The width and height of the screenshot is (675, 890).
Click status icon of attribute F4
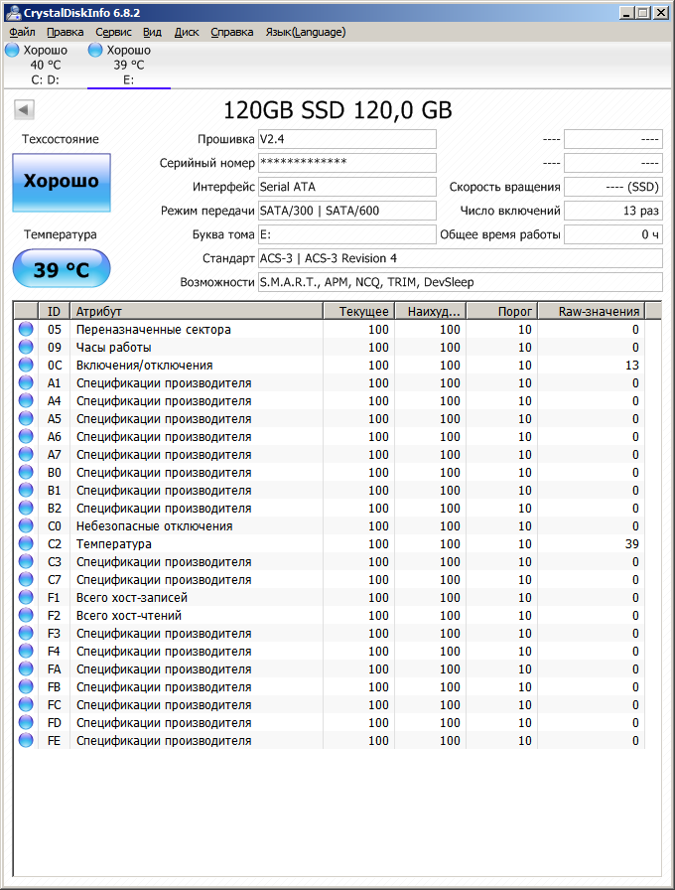(x=26, y=651)
